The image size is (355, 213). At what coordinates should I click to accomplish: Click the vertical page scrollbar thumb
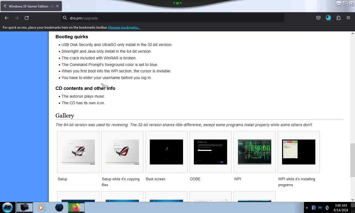[353, 160]
